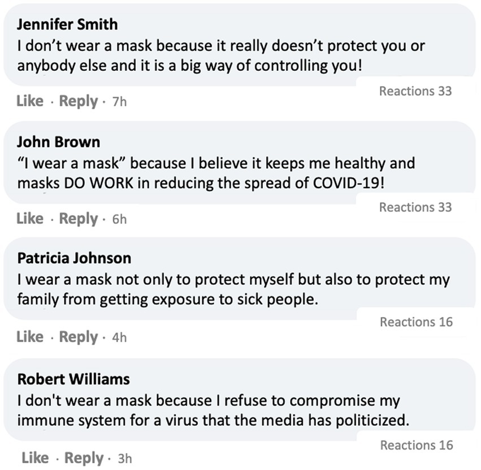The height and width of the screenshot is (470, 481).
Task: View Reactions 16 on Robert Williams's comment
Action: coord(417,445)
